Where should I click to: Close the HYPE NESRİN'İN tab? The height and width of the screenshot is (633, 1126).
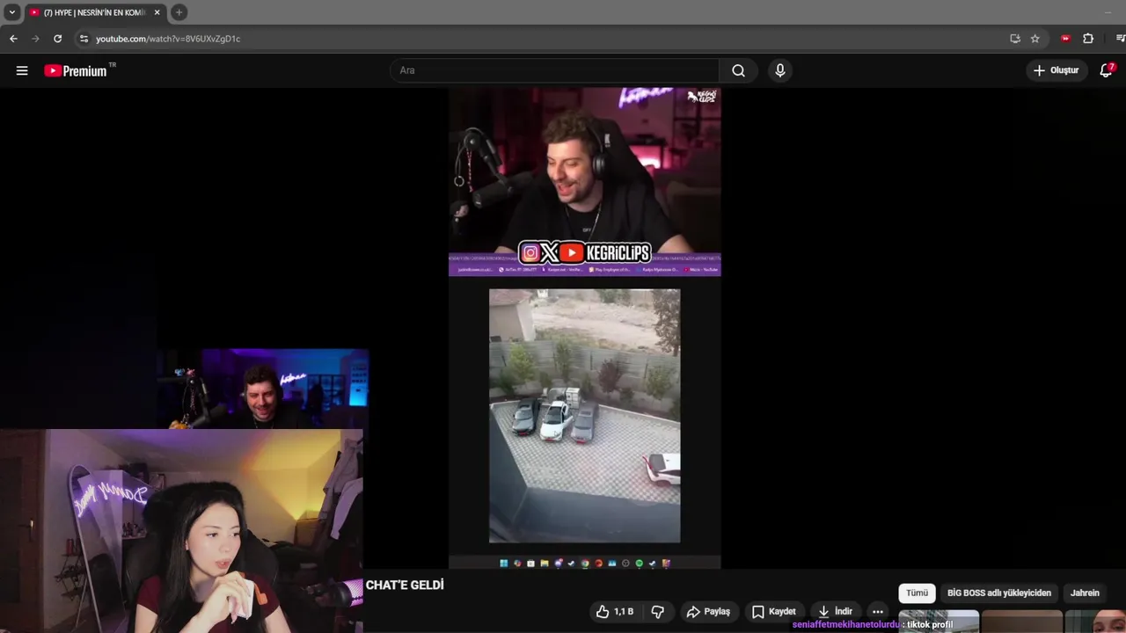[157, 12]
